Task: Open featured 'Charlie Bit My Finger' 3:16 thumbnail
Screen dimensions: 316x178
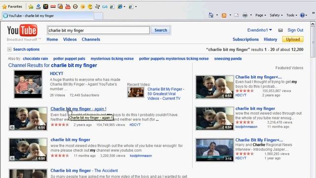Action: click(x=215, y=150)
